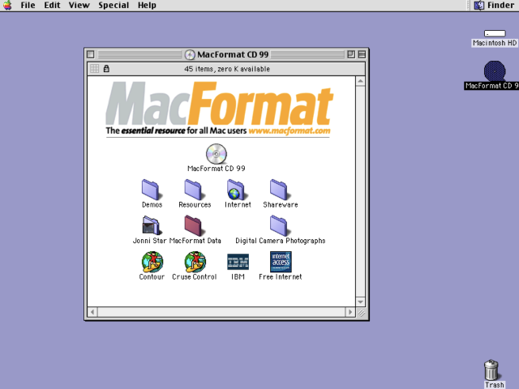
Task: Select the Macintosh HD desktop drive
Action: coord(495,33)
